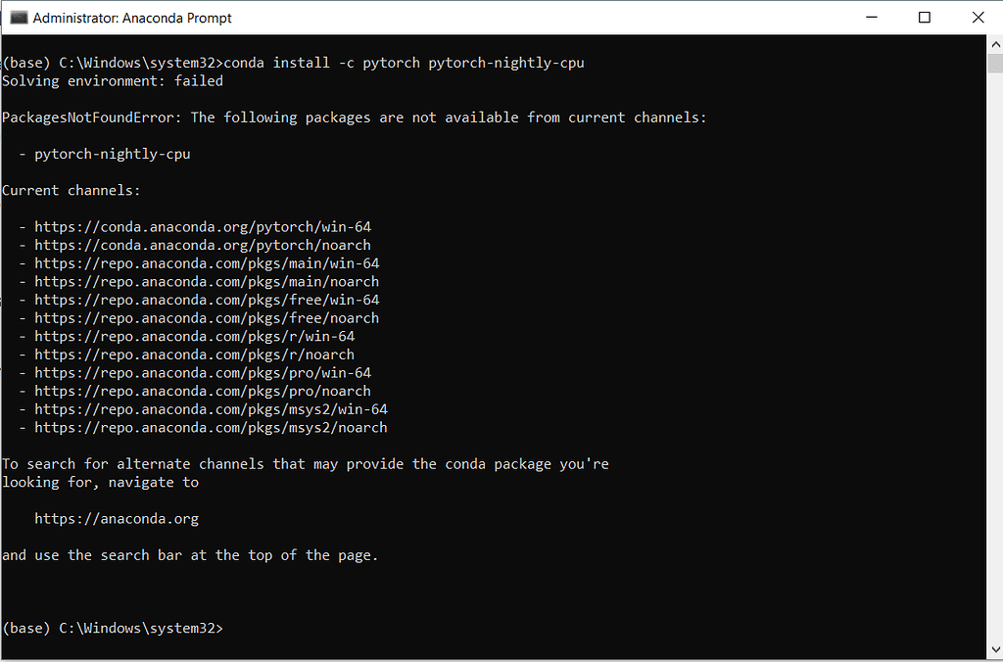Image resolution: width=1003 pixels, height=662 pixels.
Task: Click the vertical scrollbar thumb
Action: tap(994, 65)
